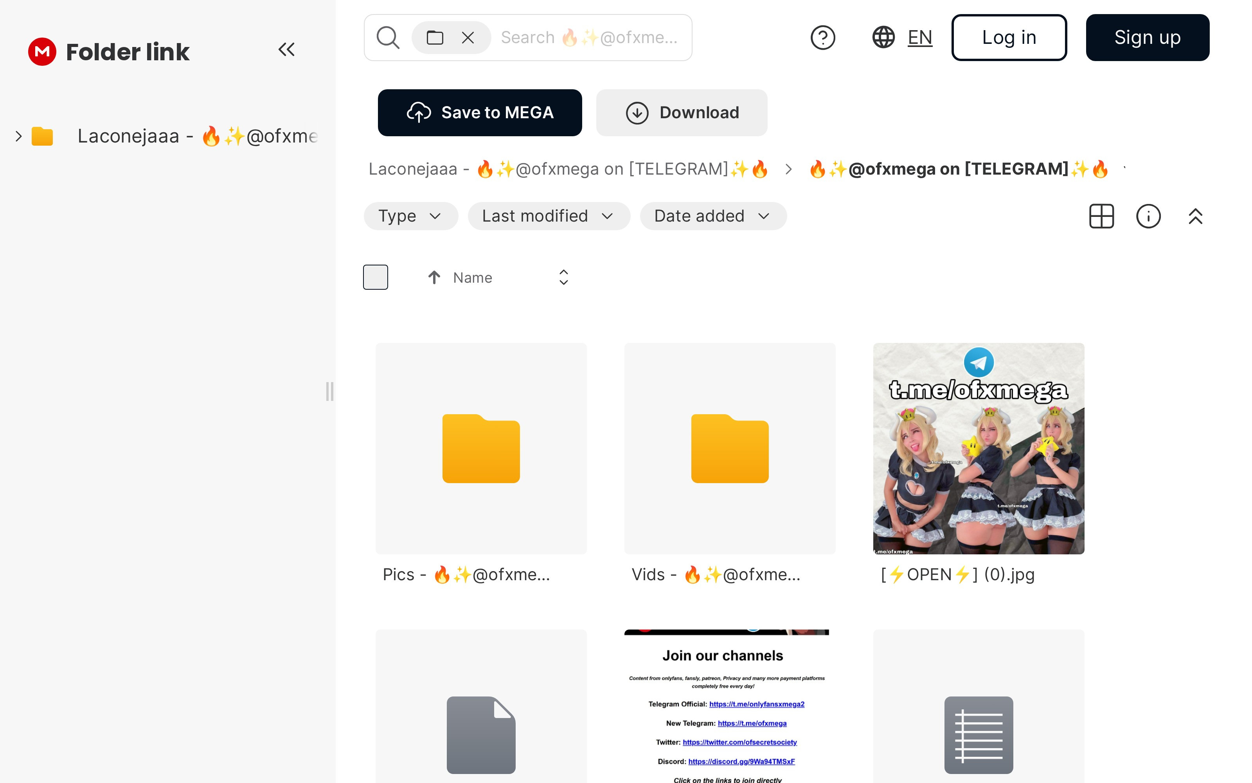The width and height of the screenshot is (1252, 783).
Task: Open the sort-by chevron selector
Action: coord(563,277)
